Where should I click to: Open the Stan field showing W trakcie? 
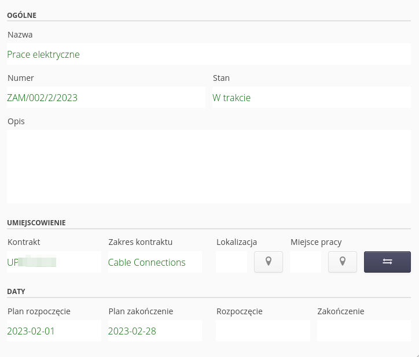coord(311,98)
